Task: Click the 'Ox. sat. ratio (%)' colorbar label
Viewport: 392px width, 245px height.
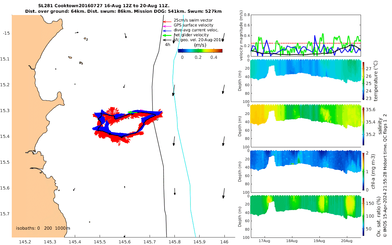Action: click(x=379, y=217)
